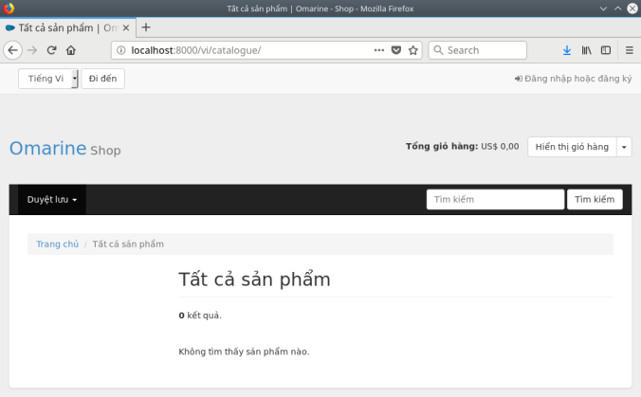Screen dimensions: 641x397
Task: Toggle the Firefox sidebar view icon
Action: pyautogui.click(x=604, y=50)
